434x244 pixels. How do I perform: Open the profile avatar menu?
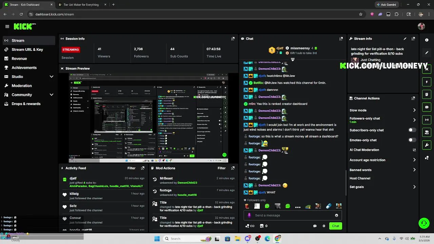pyautogui.click(x=421, y=26)
